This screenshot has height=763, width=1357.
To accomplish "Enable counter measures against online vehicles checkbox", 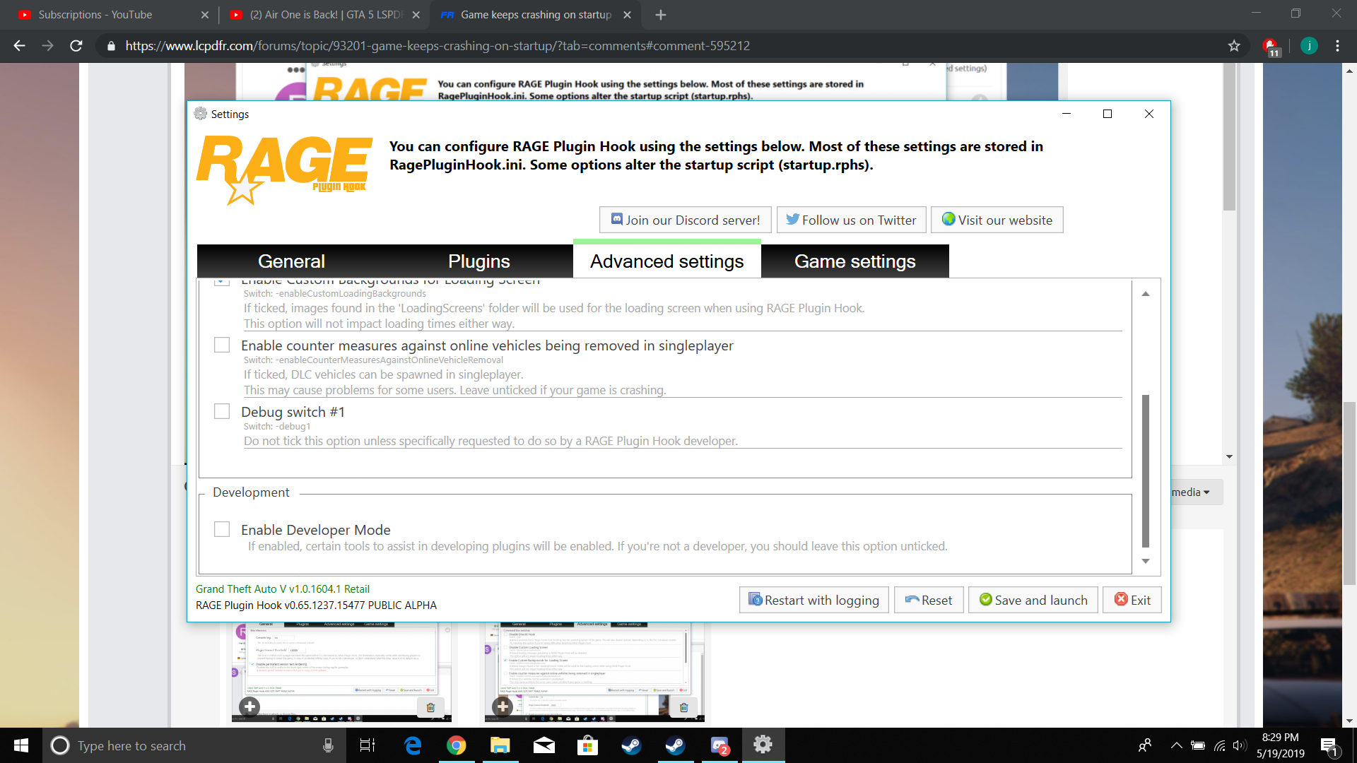I will [222, 345].
